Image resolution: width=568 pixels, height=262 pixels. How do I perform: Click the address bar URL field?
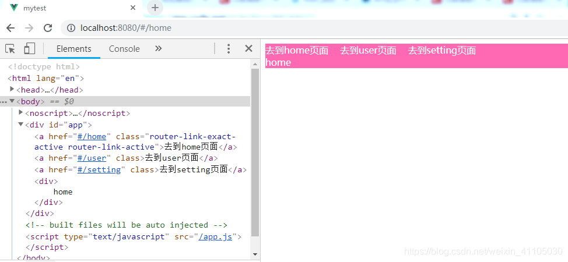click(314, 28)
